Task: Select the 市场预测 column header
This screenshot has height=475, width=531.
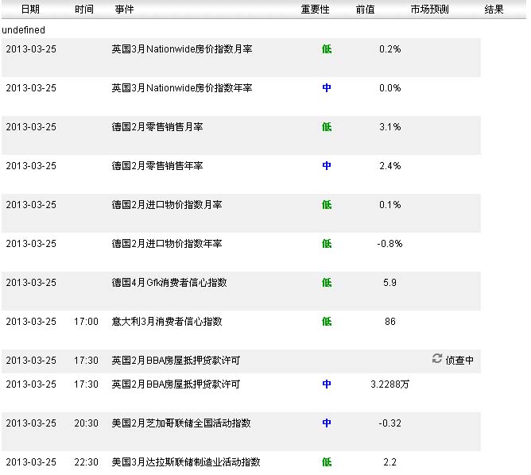Action: coord(429,10)
